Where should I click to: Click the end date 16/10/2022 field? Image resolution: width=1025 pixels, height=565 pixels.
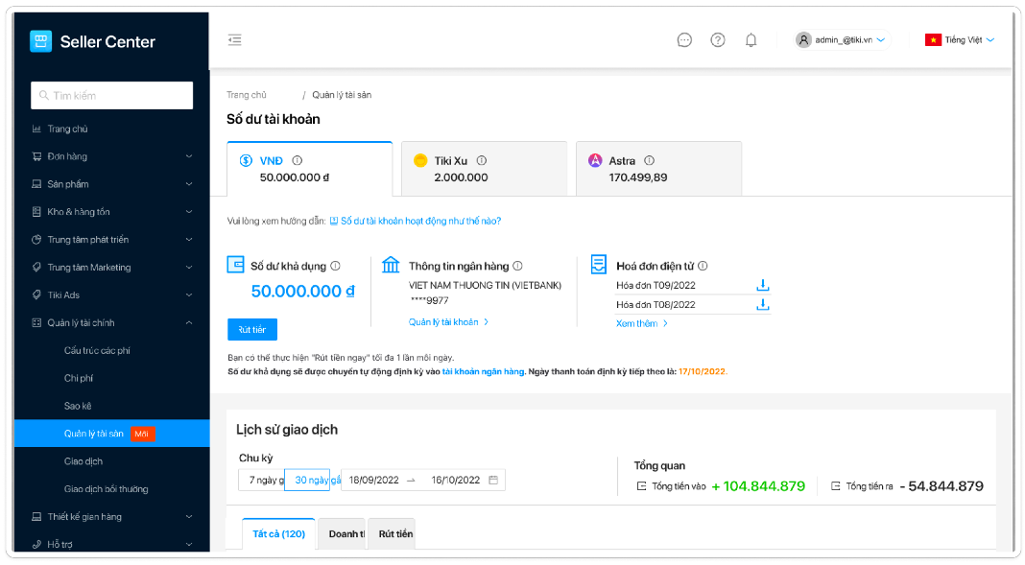coord(456,480)
